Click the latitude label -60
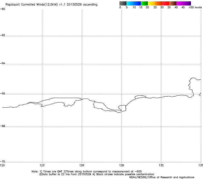 [2, 9]
